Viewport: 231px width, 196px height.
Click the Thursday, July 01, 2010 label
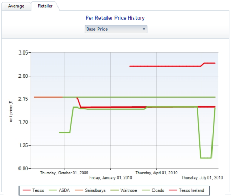coord(202,177)
